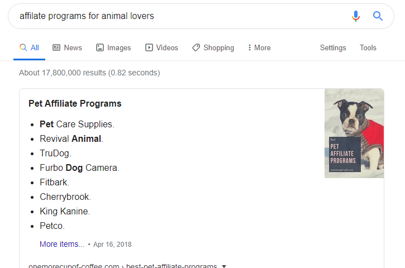Open the search Tools options
Image resolution: width=405 pixels, height=268 pixels.
(368, 48)
